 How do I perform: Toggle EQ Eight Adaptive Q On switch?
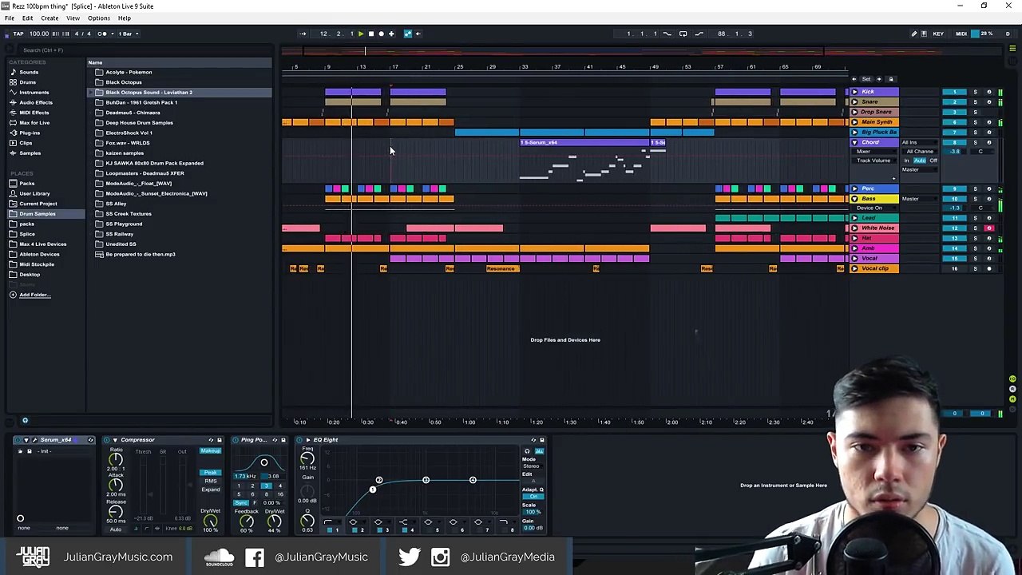534,497
